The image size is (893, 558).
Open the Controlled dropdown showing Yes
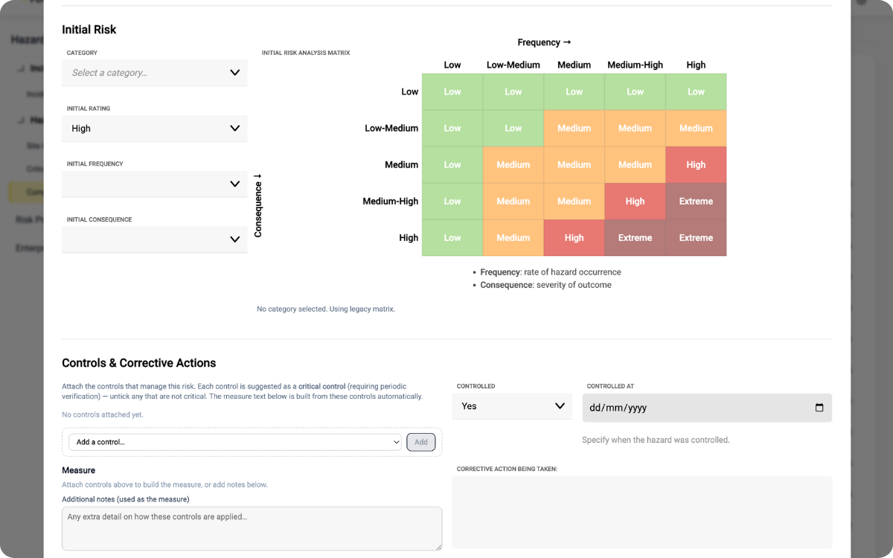click(x=512, y=406)
